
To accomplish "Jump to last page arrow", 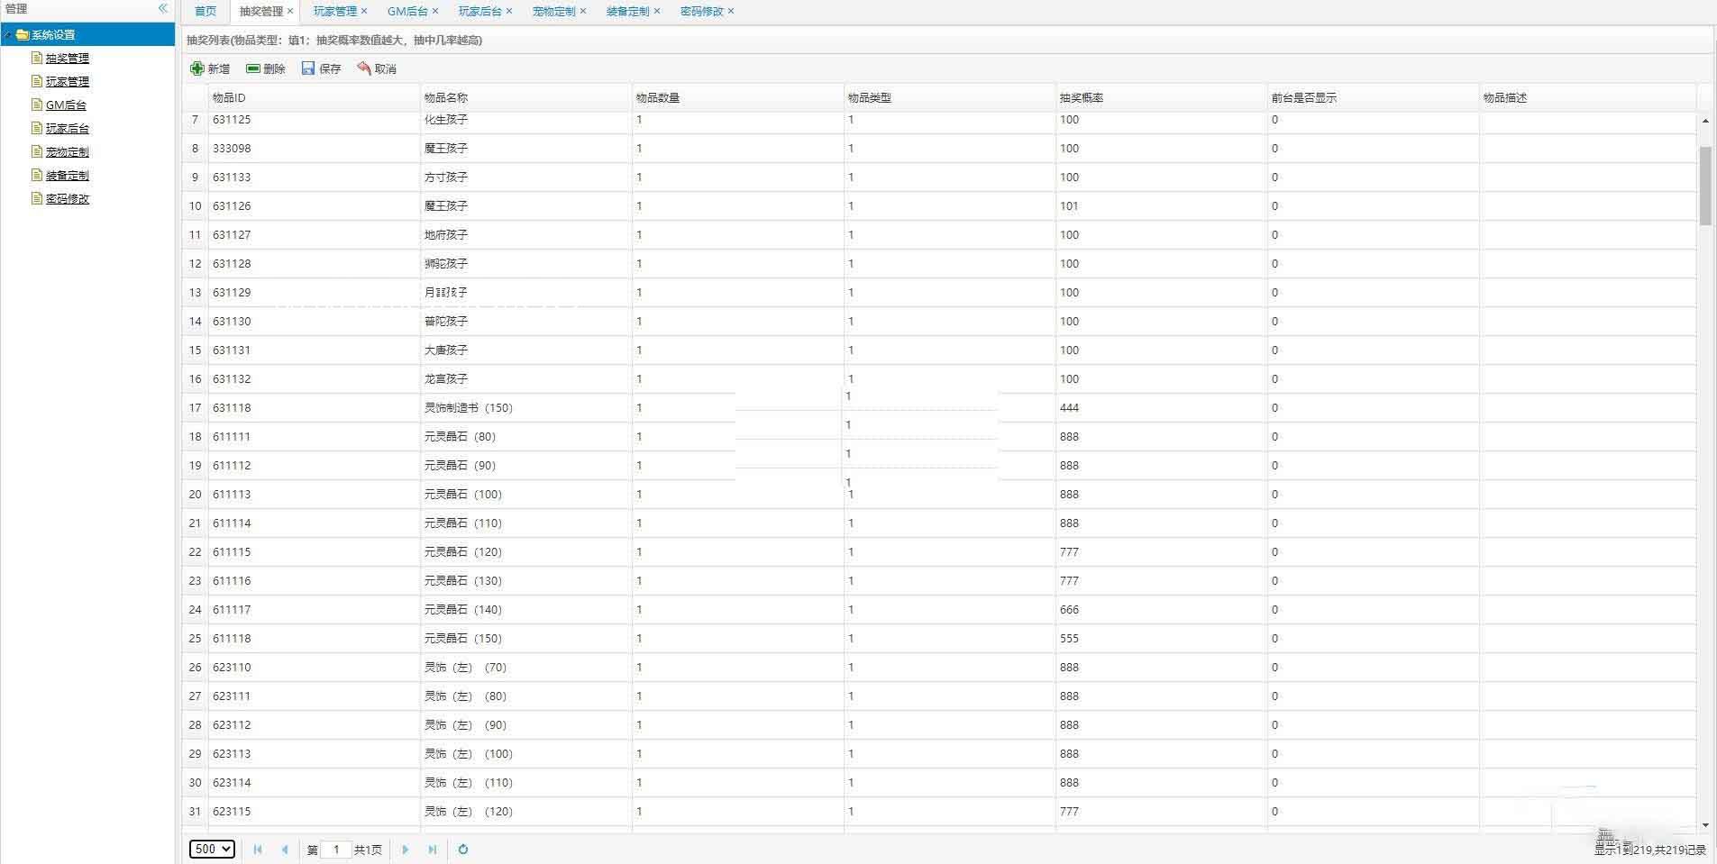I will [x=432, y=849].
